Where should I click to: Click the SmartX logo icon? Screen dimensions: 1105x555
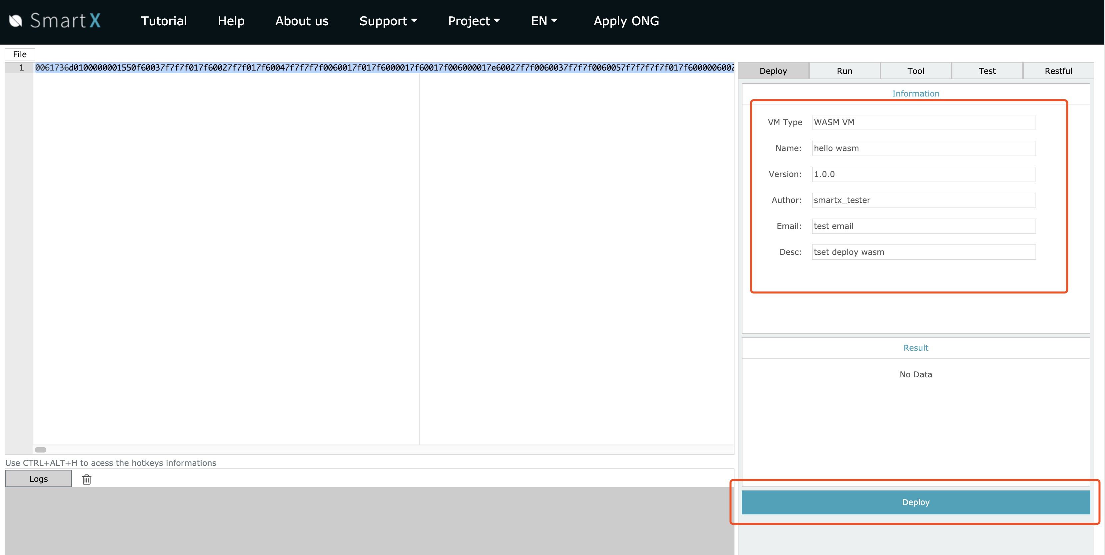pos(16,21)
